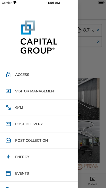106x188 pixels.
Task: Tap the open envelope Post Collection icon
Action: 8,140
